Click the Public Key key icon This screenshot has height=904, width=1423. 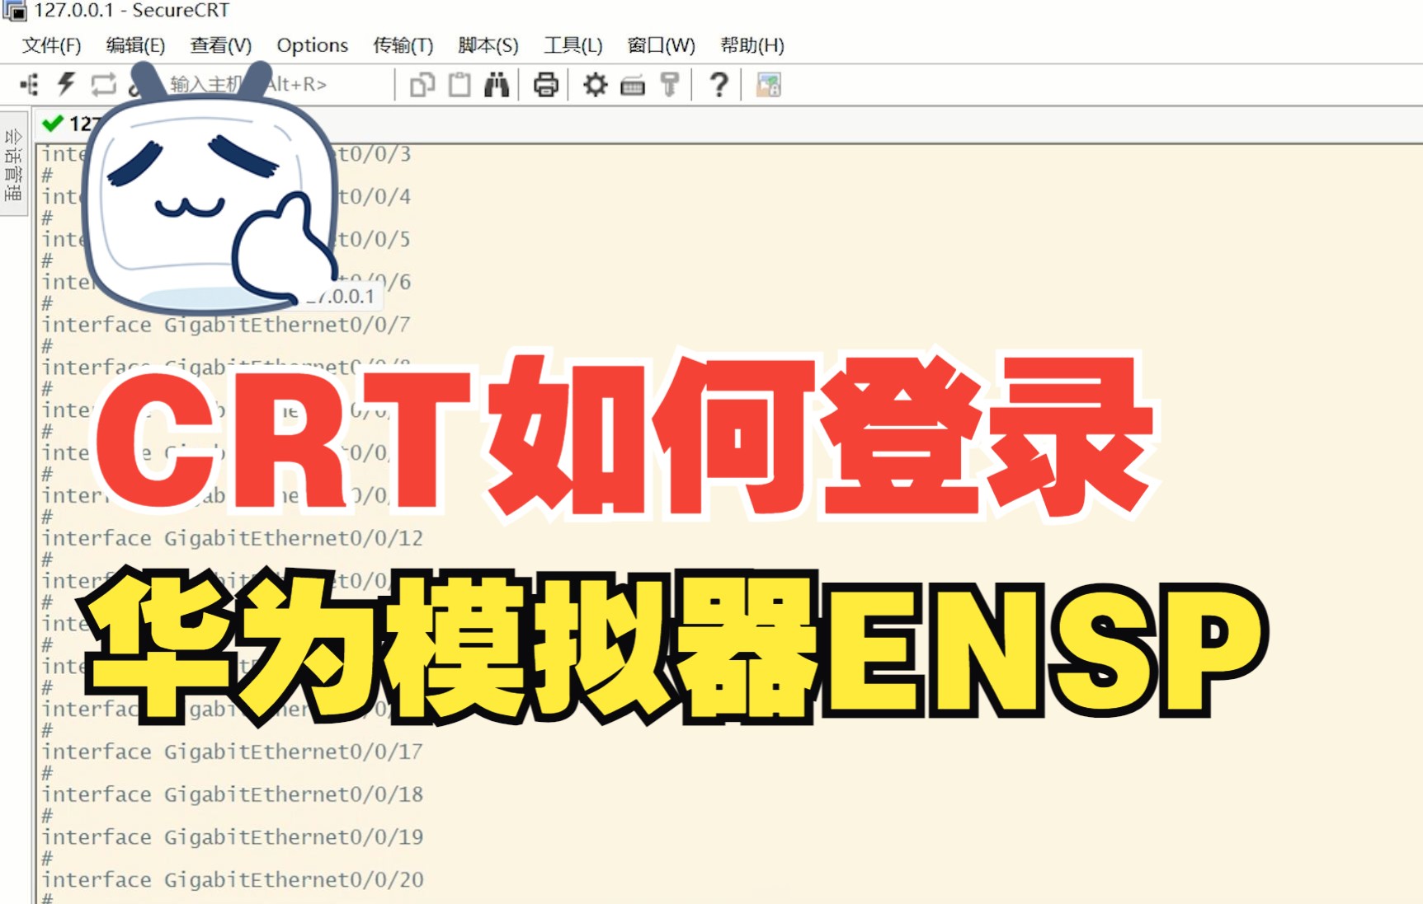pyautogui.click(x=670, y=84)
